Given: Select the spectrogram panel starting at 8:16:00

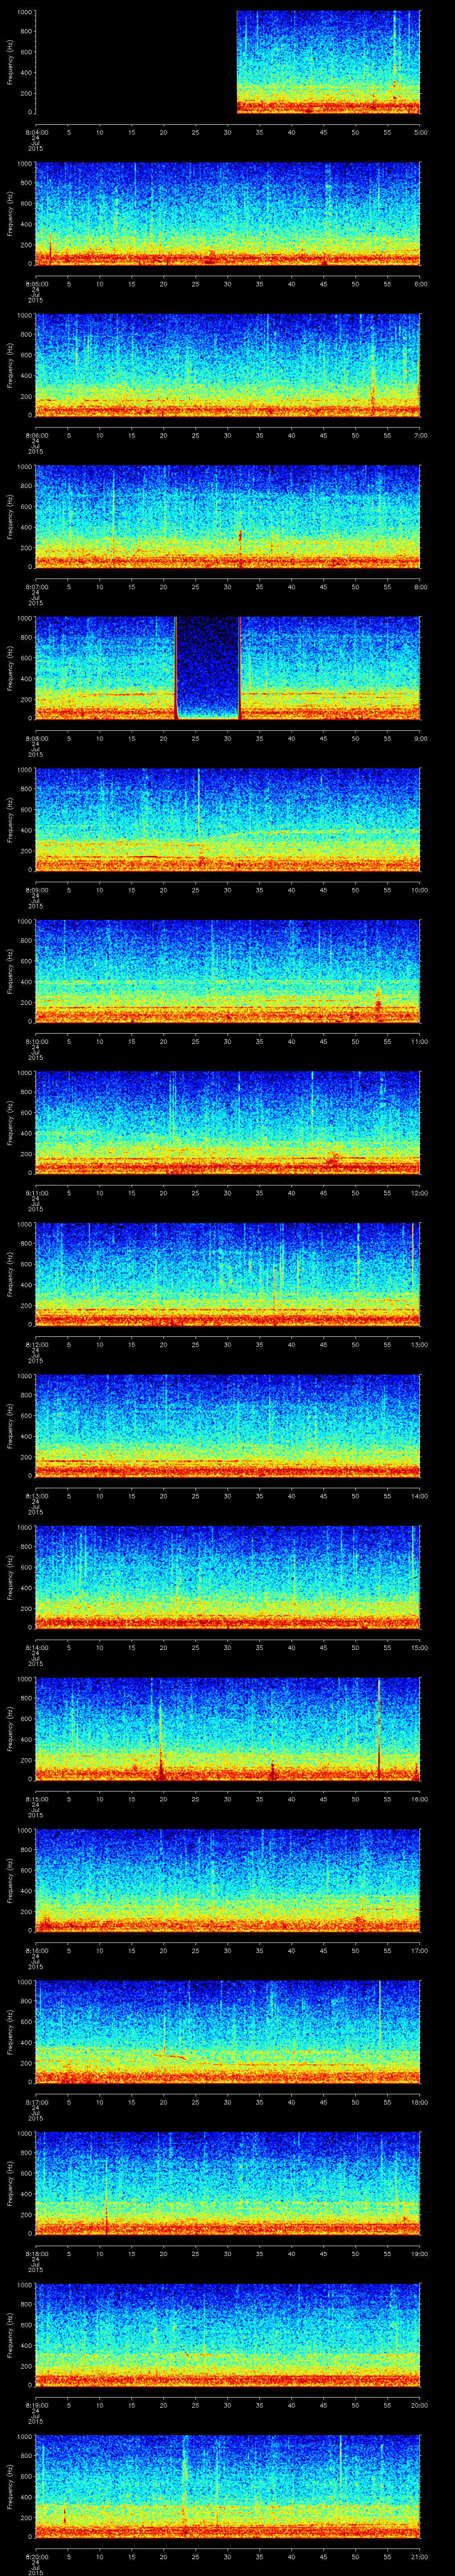Looking at the screenshot, I should point(227,1880).
